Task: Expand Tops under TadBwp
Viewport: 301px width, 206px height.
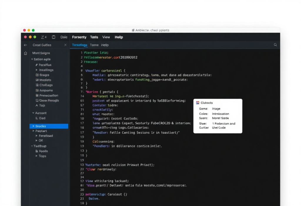Action: coord(36,156)
